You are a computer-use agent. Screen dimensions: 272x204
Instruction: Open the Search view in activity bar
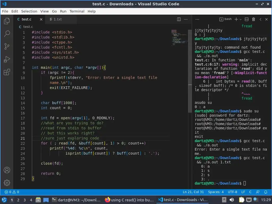tap(7, 34)
